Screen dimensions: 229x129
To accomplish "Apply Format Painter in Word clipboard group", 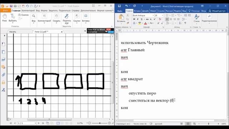I will click(x=128, y=23).
